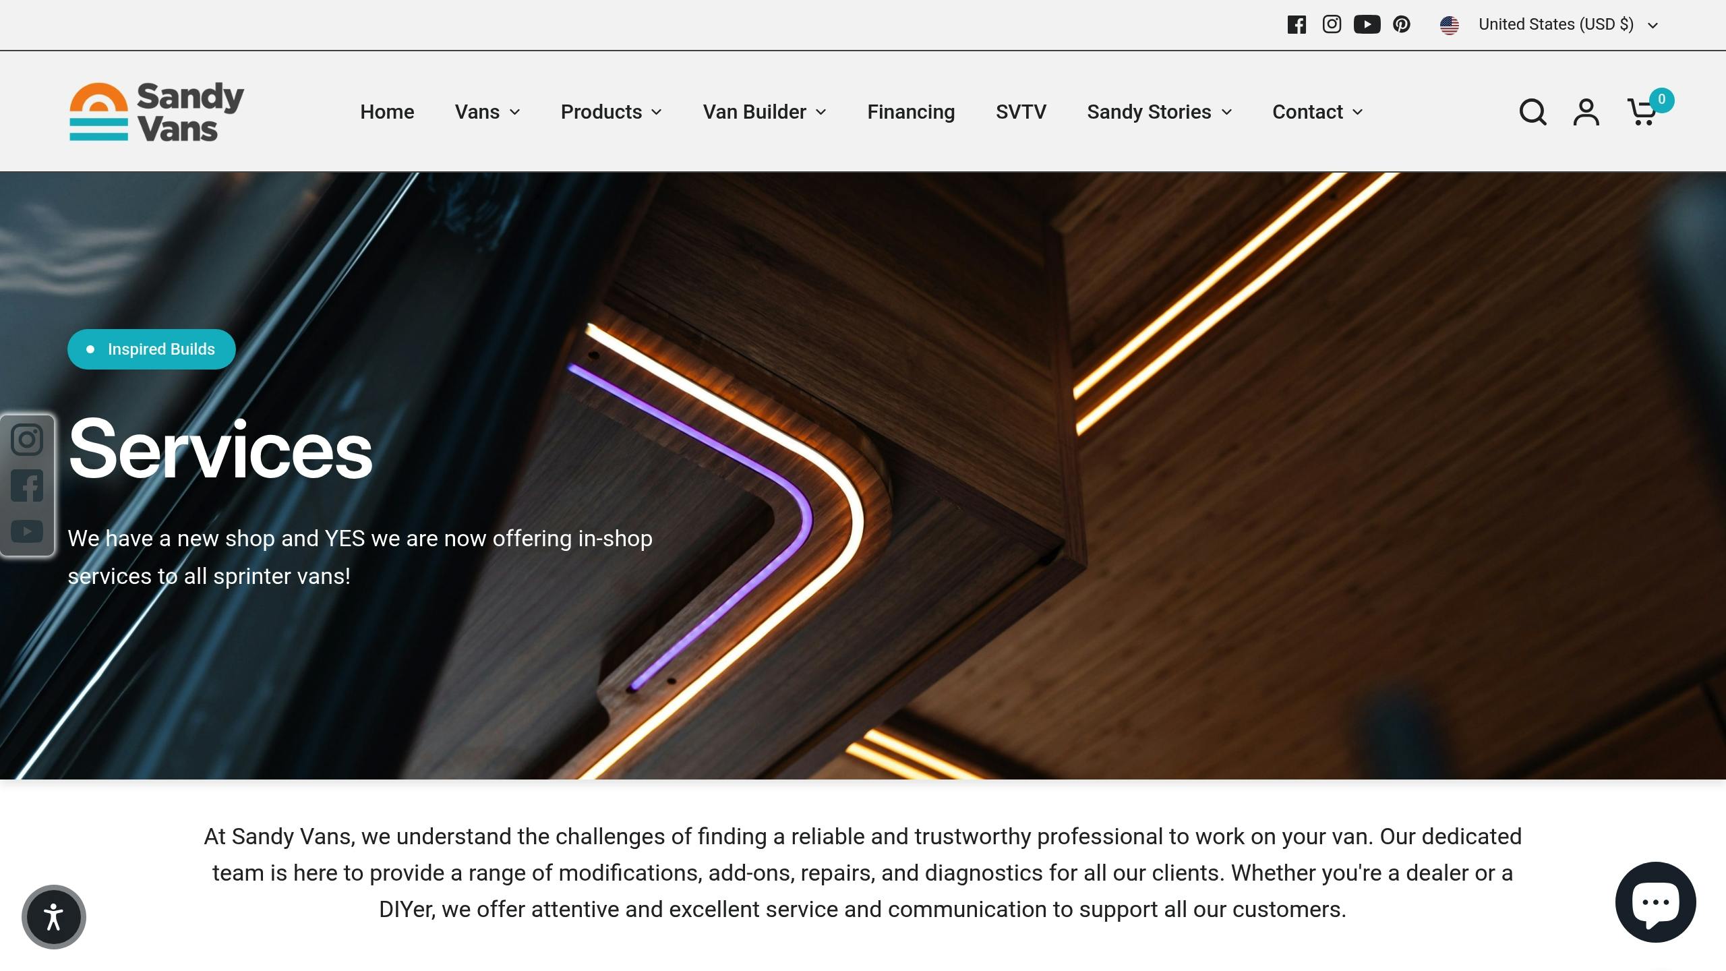Image resolution: width=1726 pixels, height=971 pixels.
Task: Open the shopping cart icon
Action: 1642,112
